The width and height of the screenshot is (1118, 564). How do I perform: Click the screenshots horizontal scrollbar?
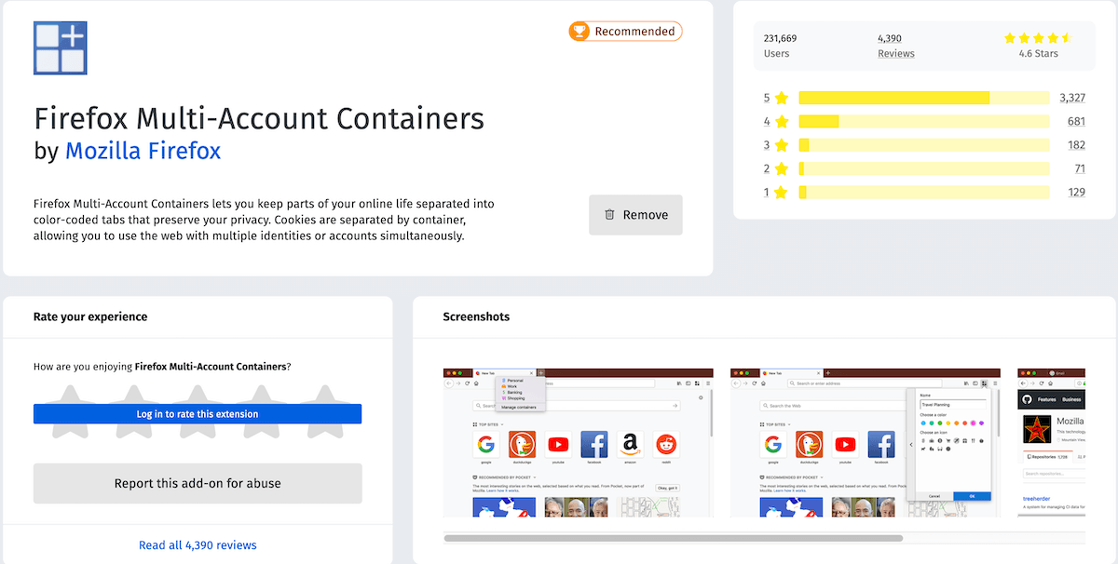pos(674,538)
